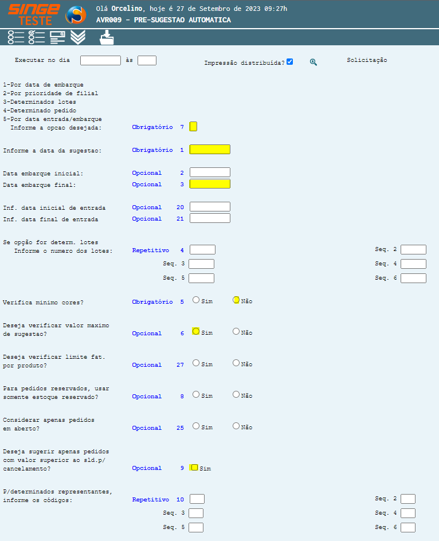Select Sim for usar somente estoque reservado
439x541 pixels.
[x=196, y=394]
